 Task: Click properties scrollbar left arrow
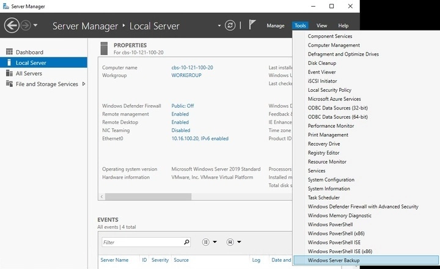[101, 197]
